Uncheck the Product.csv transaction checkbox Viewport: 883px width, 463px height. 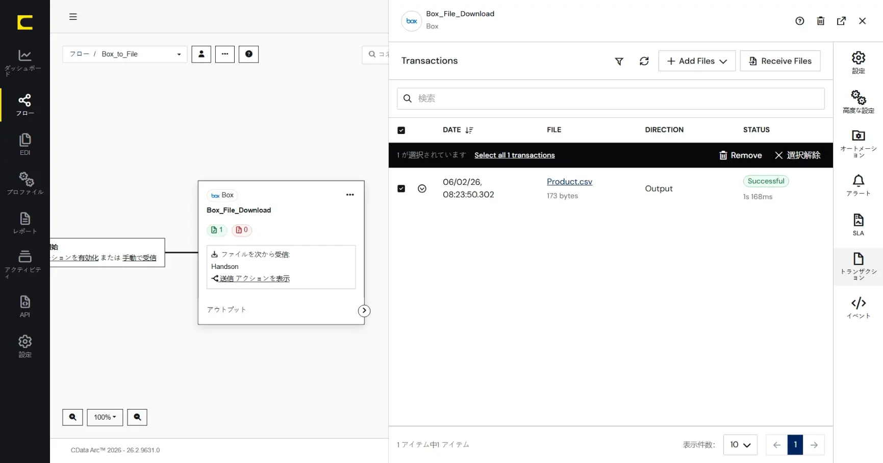click(x=401, y=188)
